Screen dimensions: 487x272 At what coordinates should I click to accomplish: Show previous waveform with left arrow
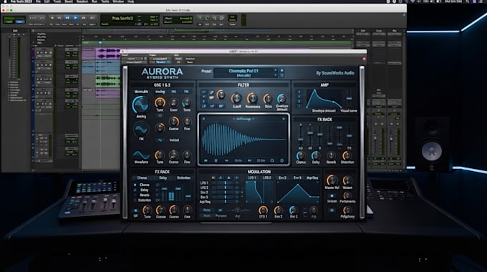203,119
